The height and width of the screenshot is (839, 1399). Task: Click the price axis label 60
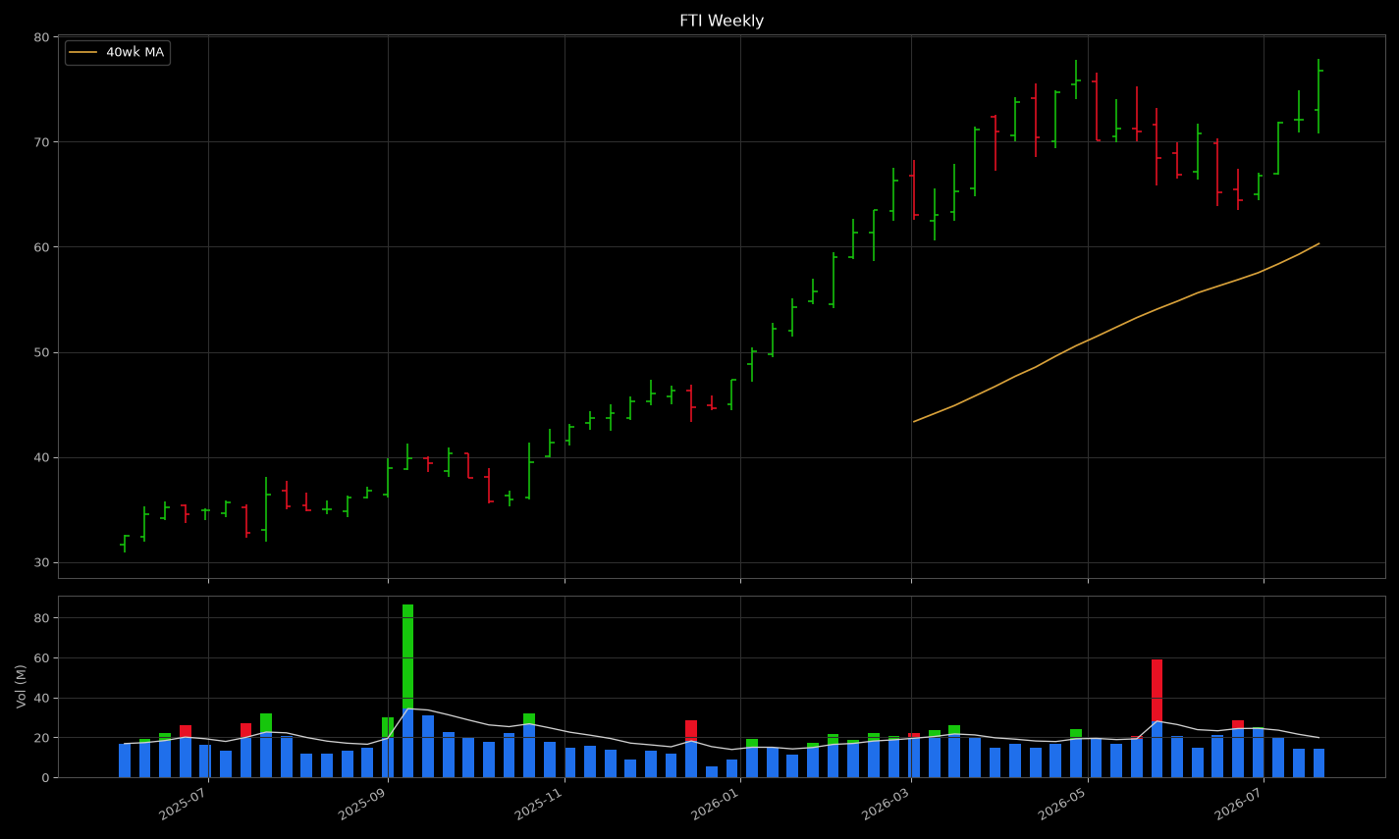41,247
